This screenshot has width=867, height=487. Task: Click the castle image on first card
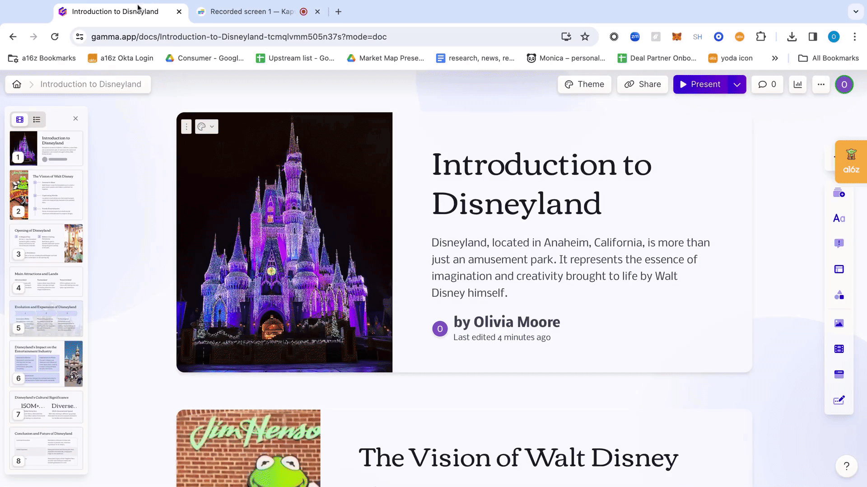click(x=284, y=242)
